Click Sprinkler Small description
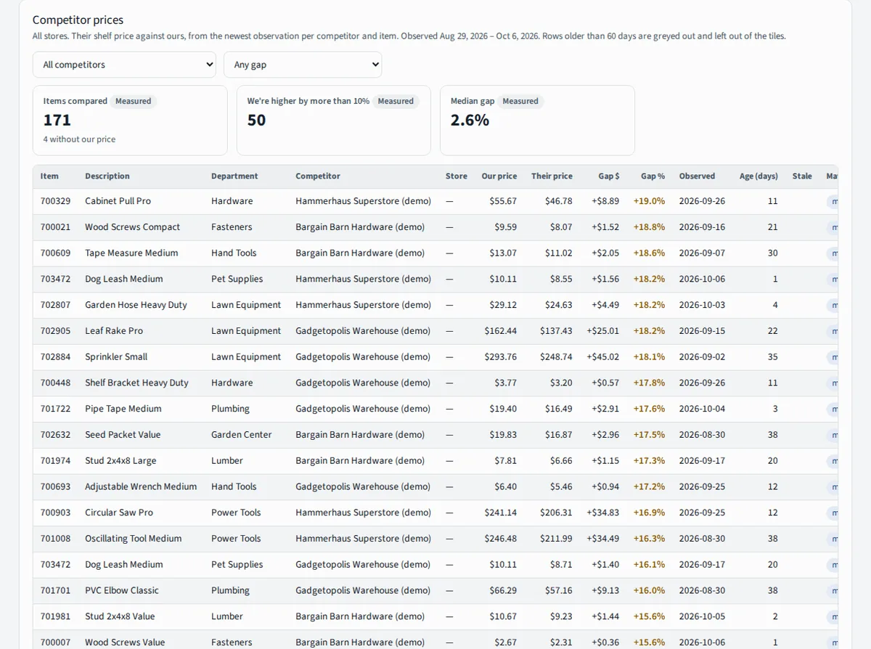Image resolution: width=871 pixels, height=649 pixels. click(x=116, y=357)
